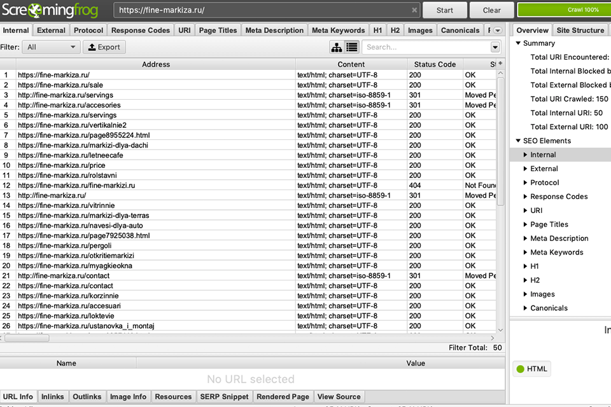
Task: Open the Inlinks bottom tab
Action: (53, 396)
